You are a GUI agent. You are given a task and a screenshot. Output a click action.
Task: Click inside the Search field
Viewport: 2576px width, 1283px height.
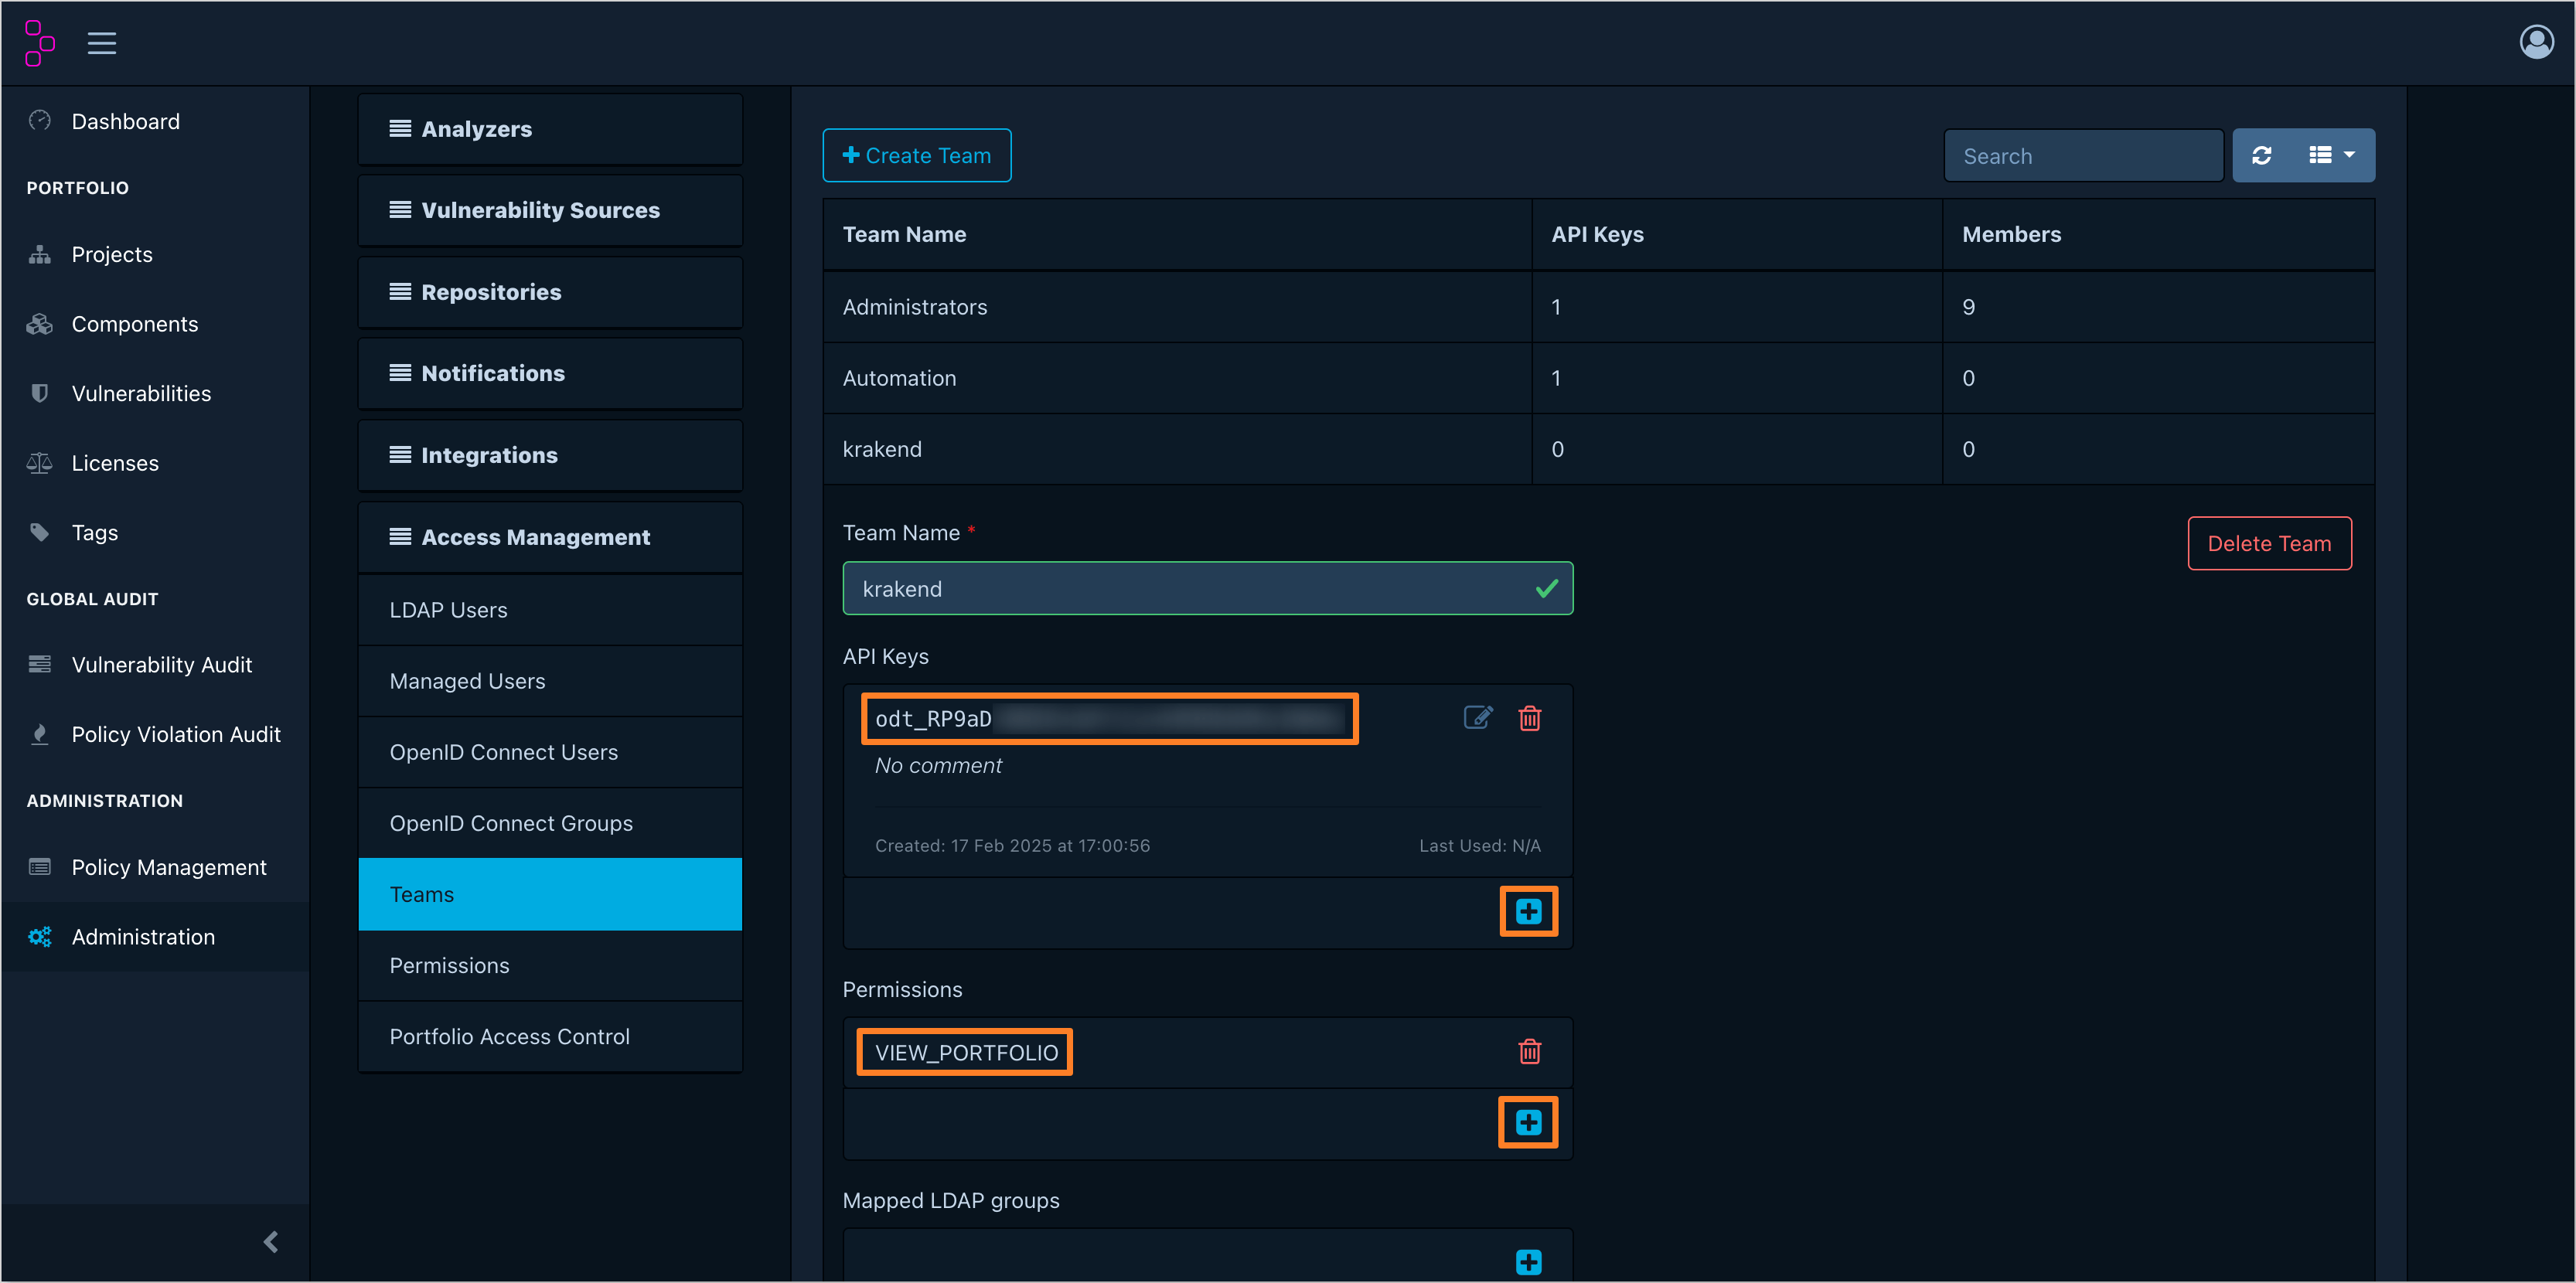click(x=2084, y=155)
